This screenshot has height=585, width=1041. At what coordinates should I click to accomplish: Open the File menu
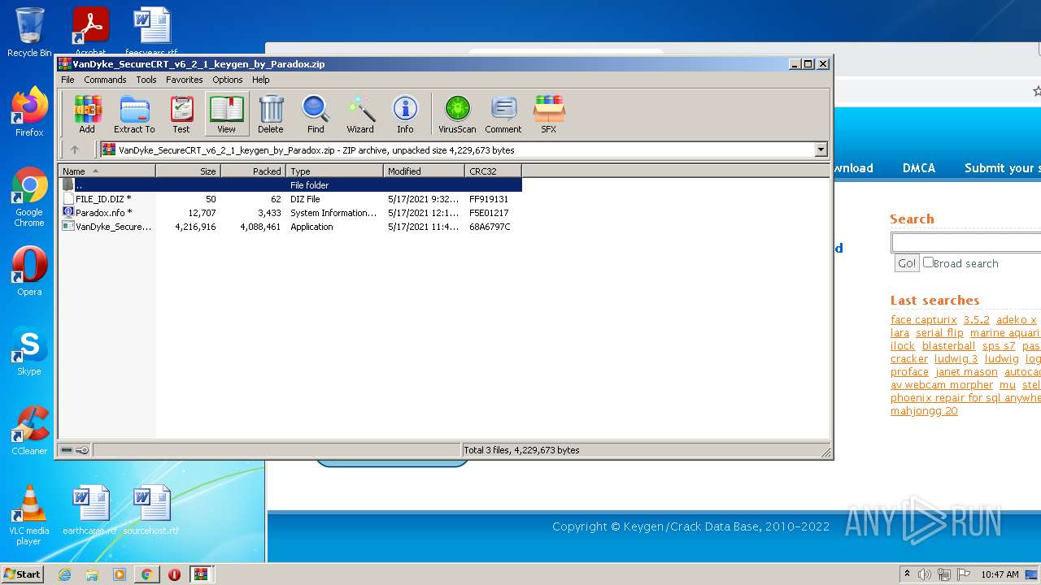[x=68, y=80]
